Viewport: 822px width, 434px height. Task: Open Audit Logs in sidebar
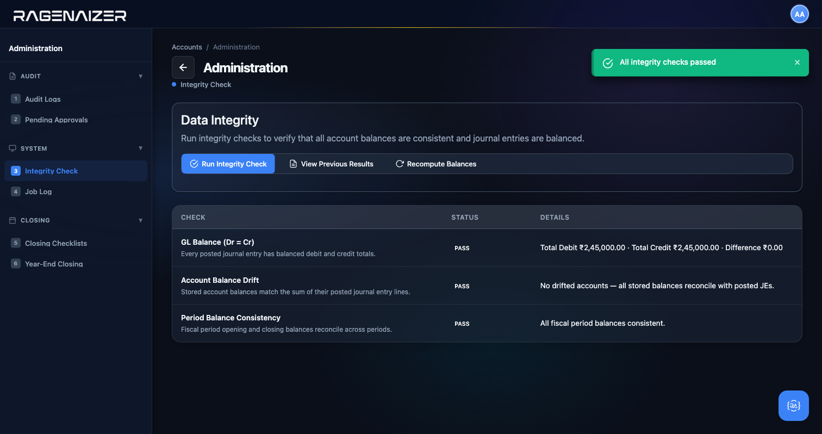(76, 99)
